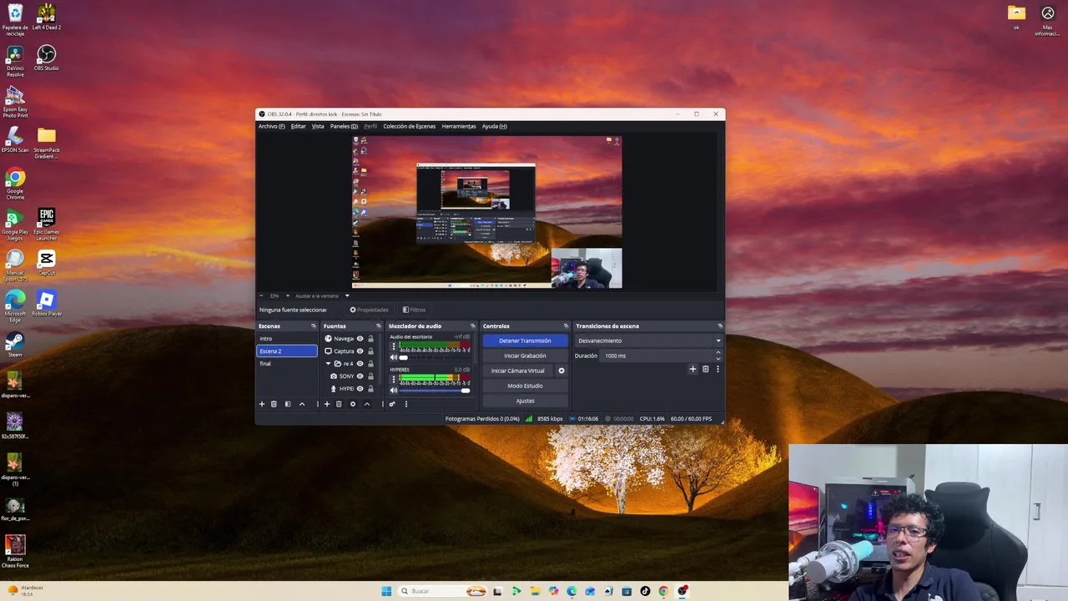The image size is (1068, 601).
Task: Open Ajustes settings button
Action: coord(525,401)
